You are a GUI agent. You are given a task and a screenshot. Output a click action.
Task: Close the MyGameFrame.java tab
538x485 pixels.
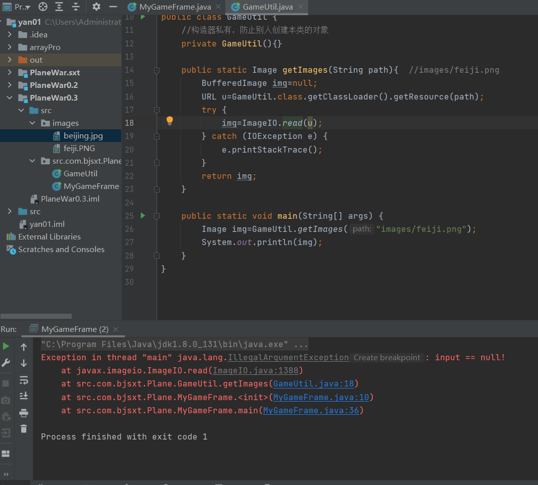pos(218,7)
